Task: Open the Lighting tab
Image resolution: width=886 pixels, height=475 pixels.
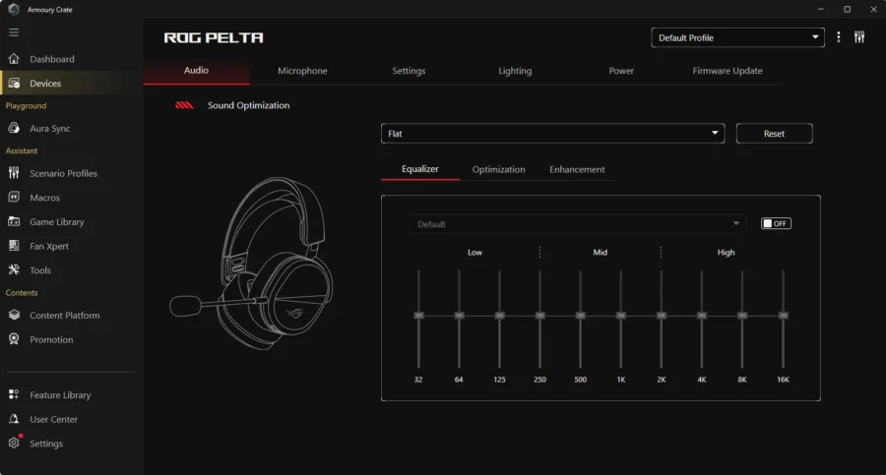Action: 515,71
